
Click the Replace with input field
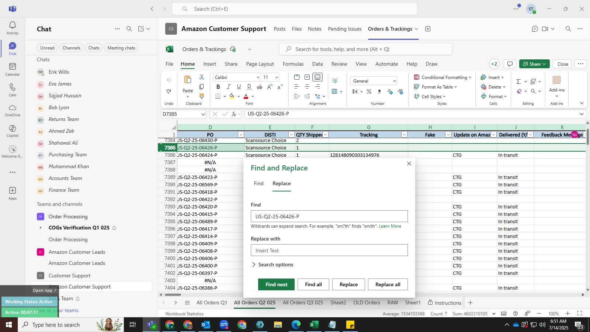click(329, 250)
